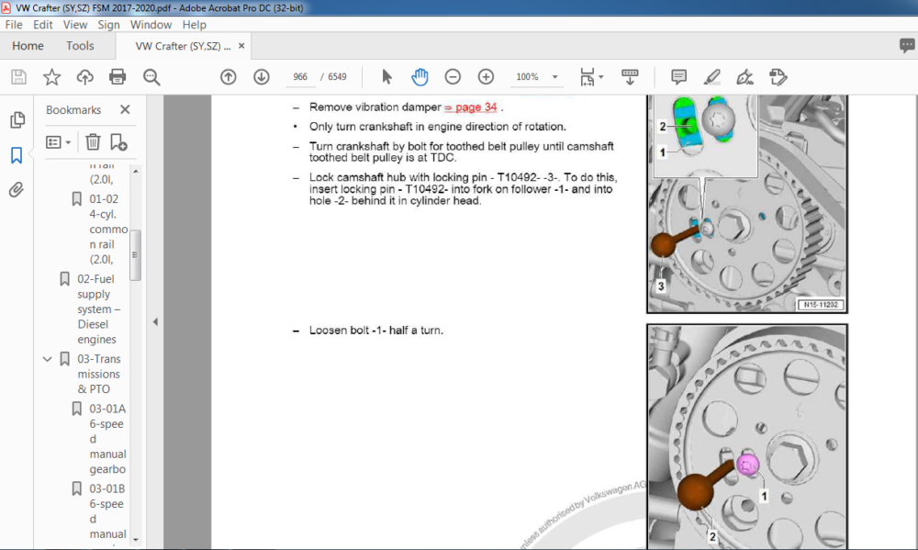The image size is (918, 550).
Task: Click the text 'Loosen bolt -1- half a turn'
Action: coord(375,331)
